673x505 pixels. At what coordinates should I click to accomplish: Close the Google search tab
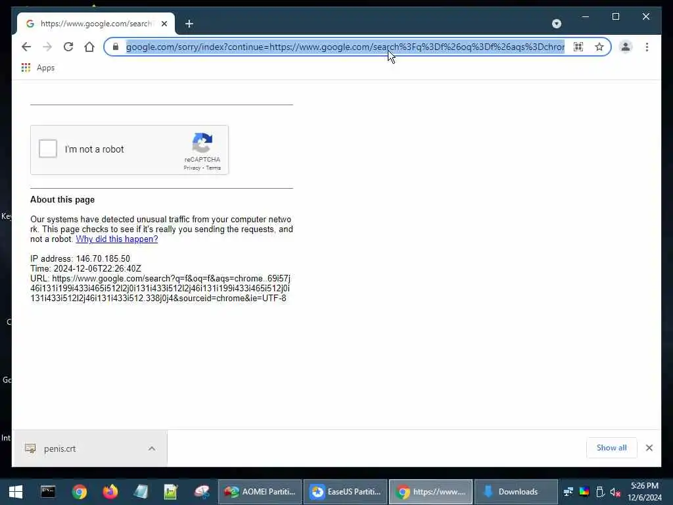(164, 24)
